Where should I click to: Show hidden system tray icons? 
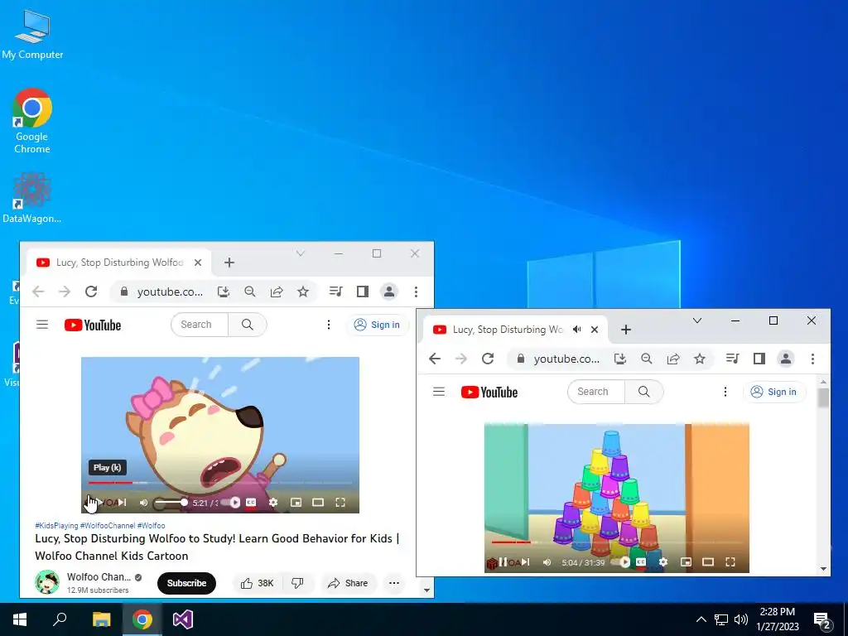coord(701,619)
